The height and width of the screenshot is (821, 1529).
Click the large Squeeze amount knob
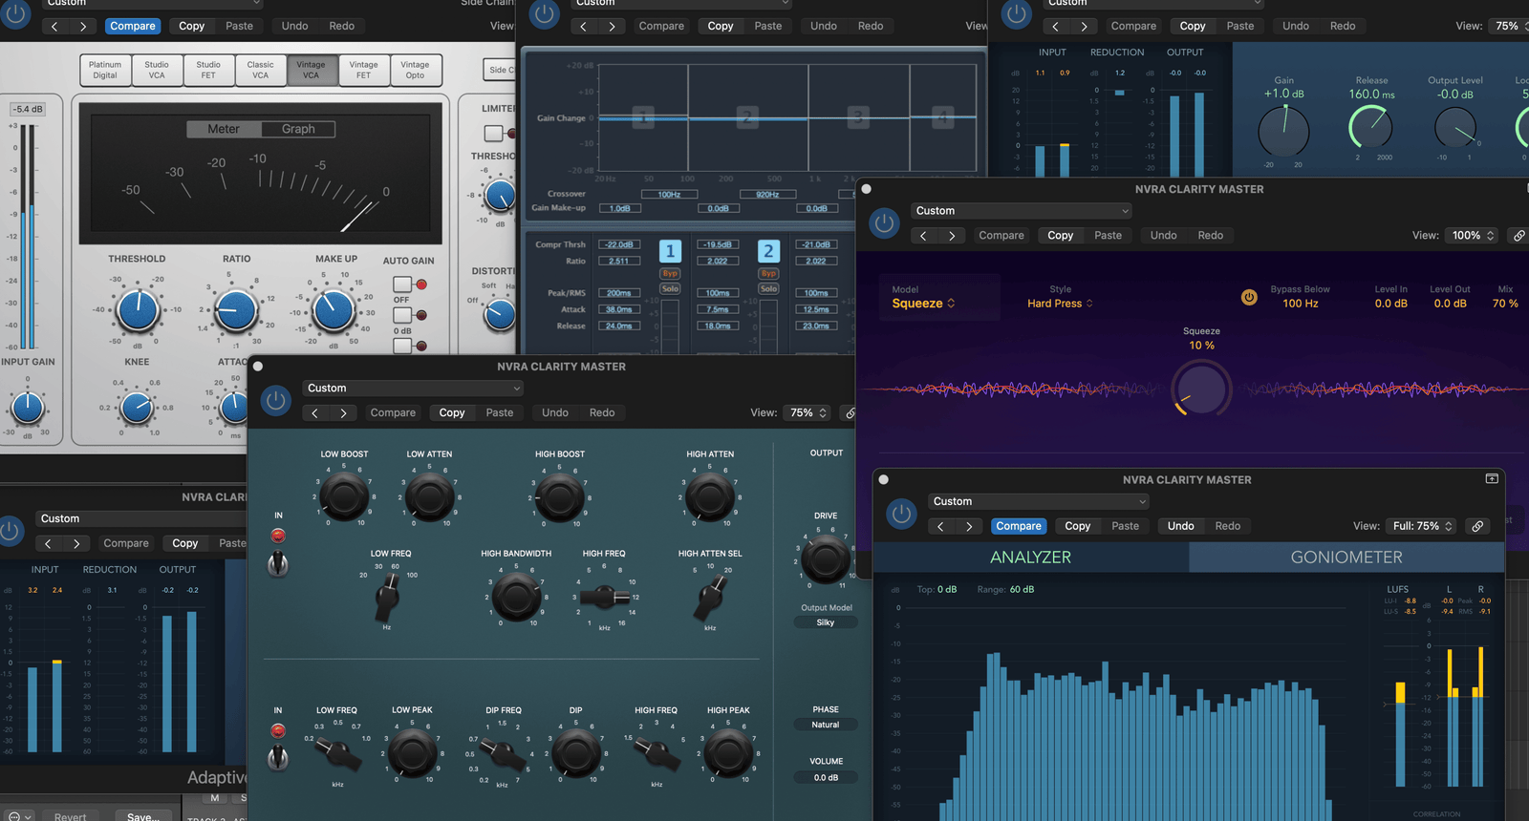coord(1201,389)
